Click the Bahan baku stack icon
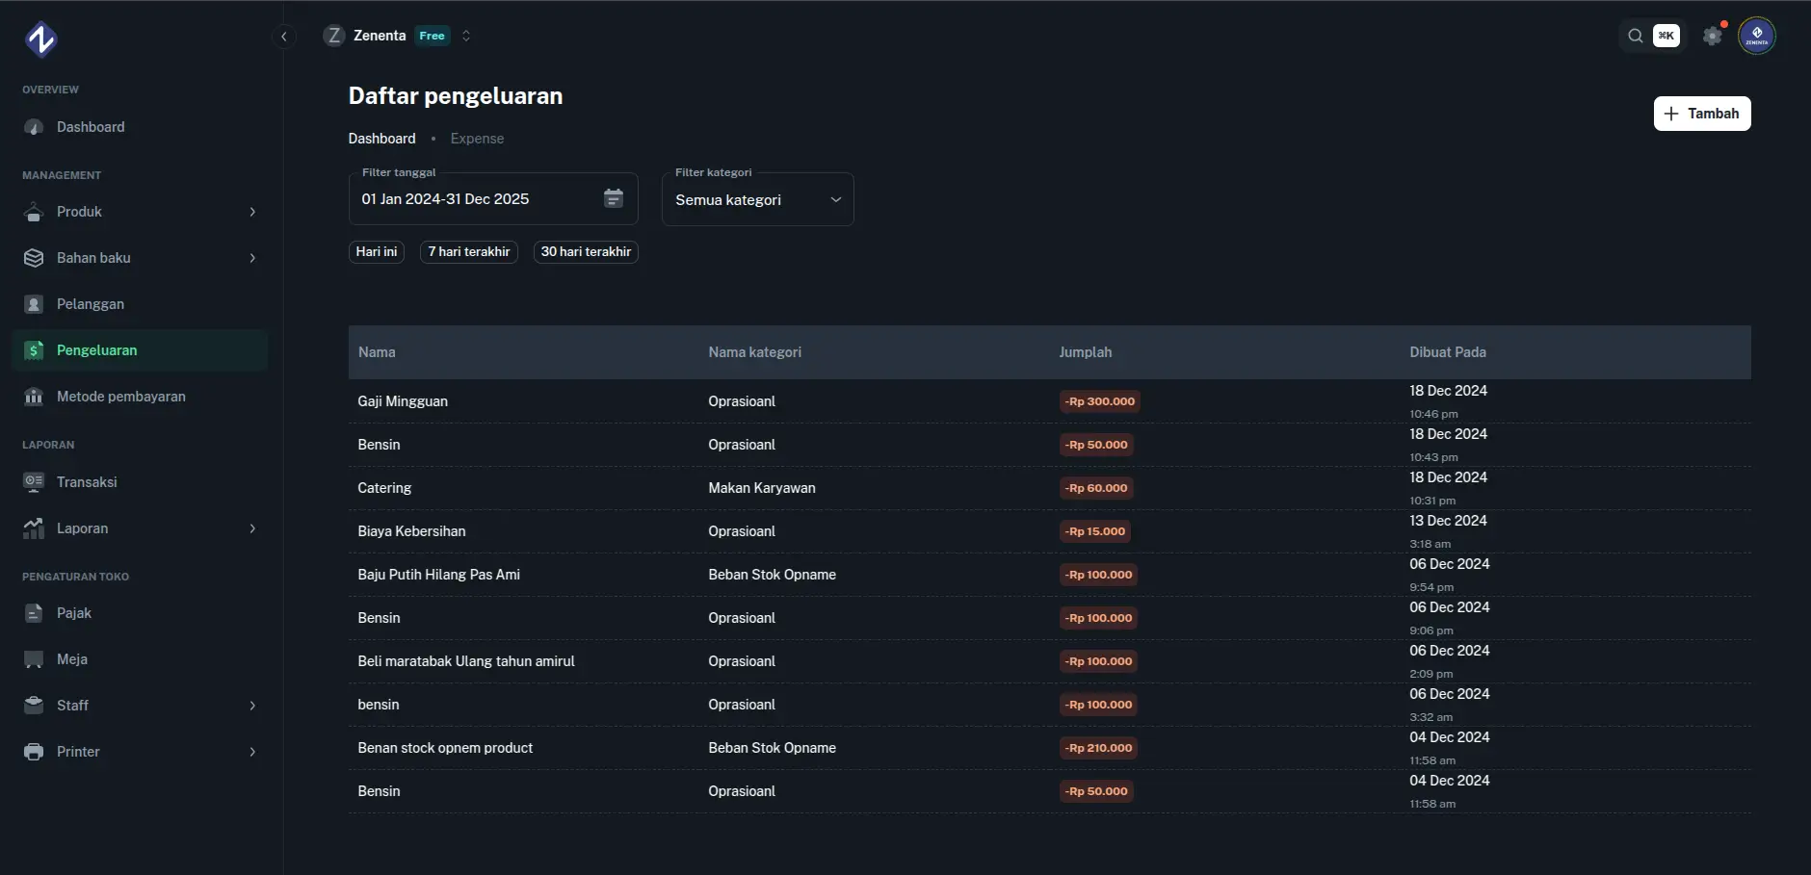This screenshot has height=875, width=1811. click(x=34, y=257)
